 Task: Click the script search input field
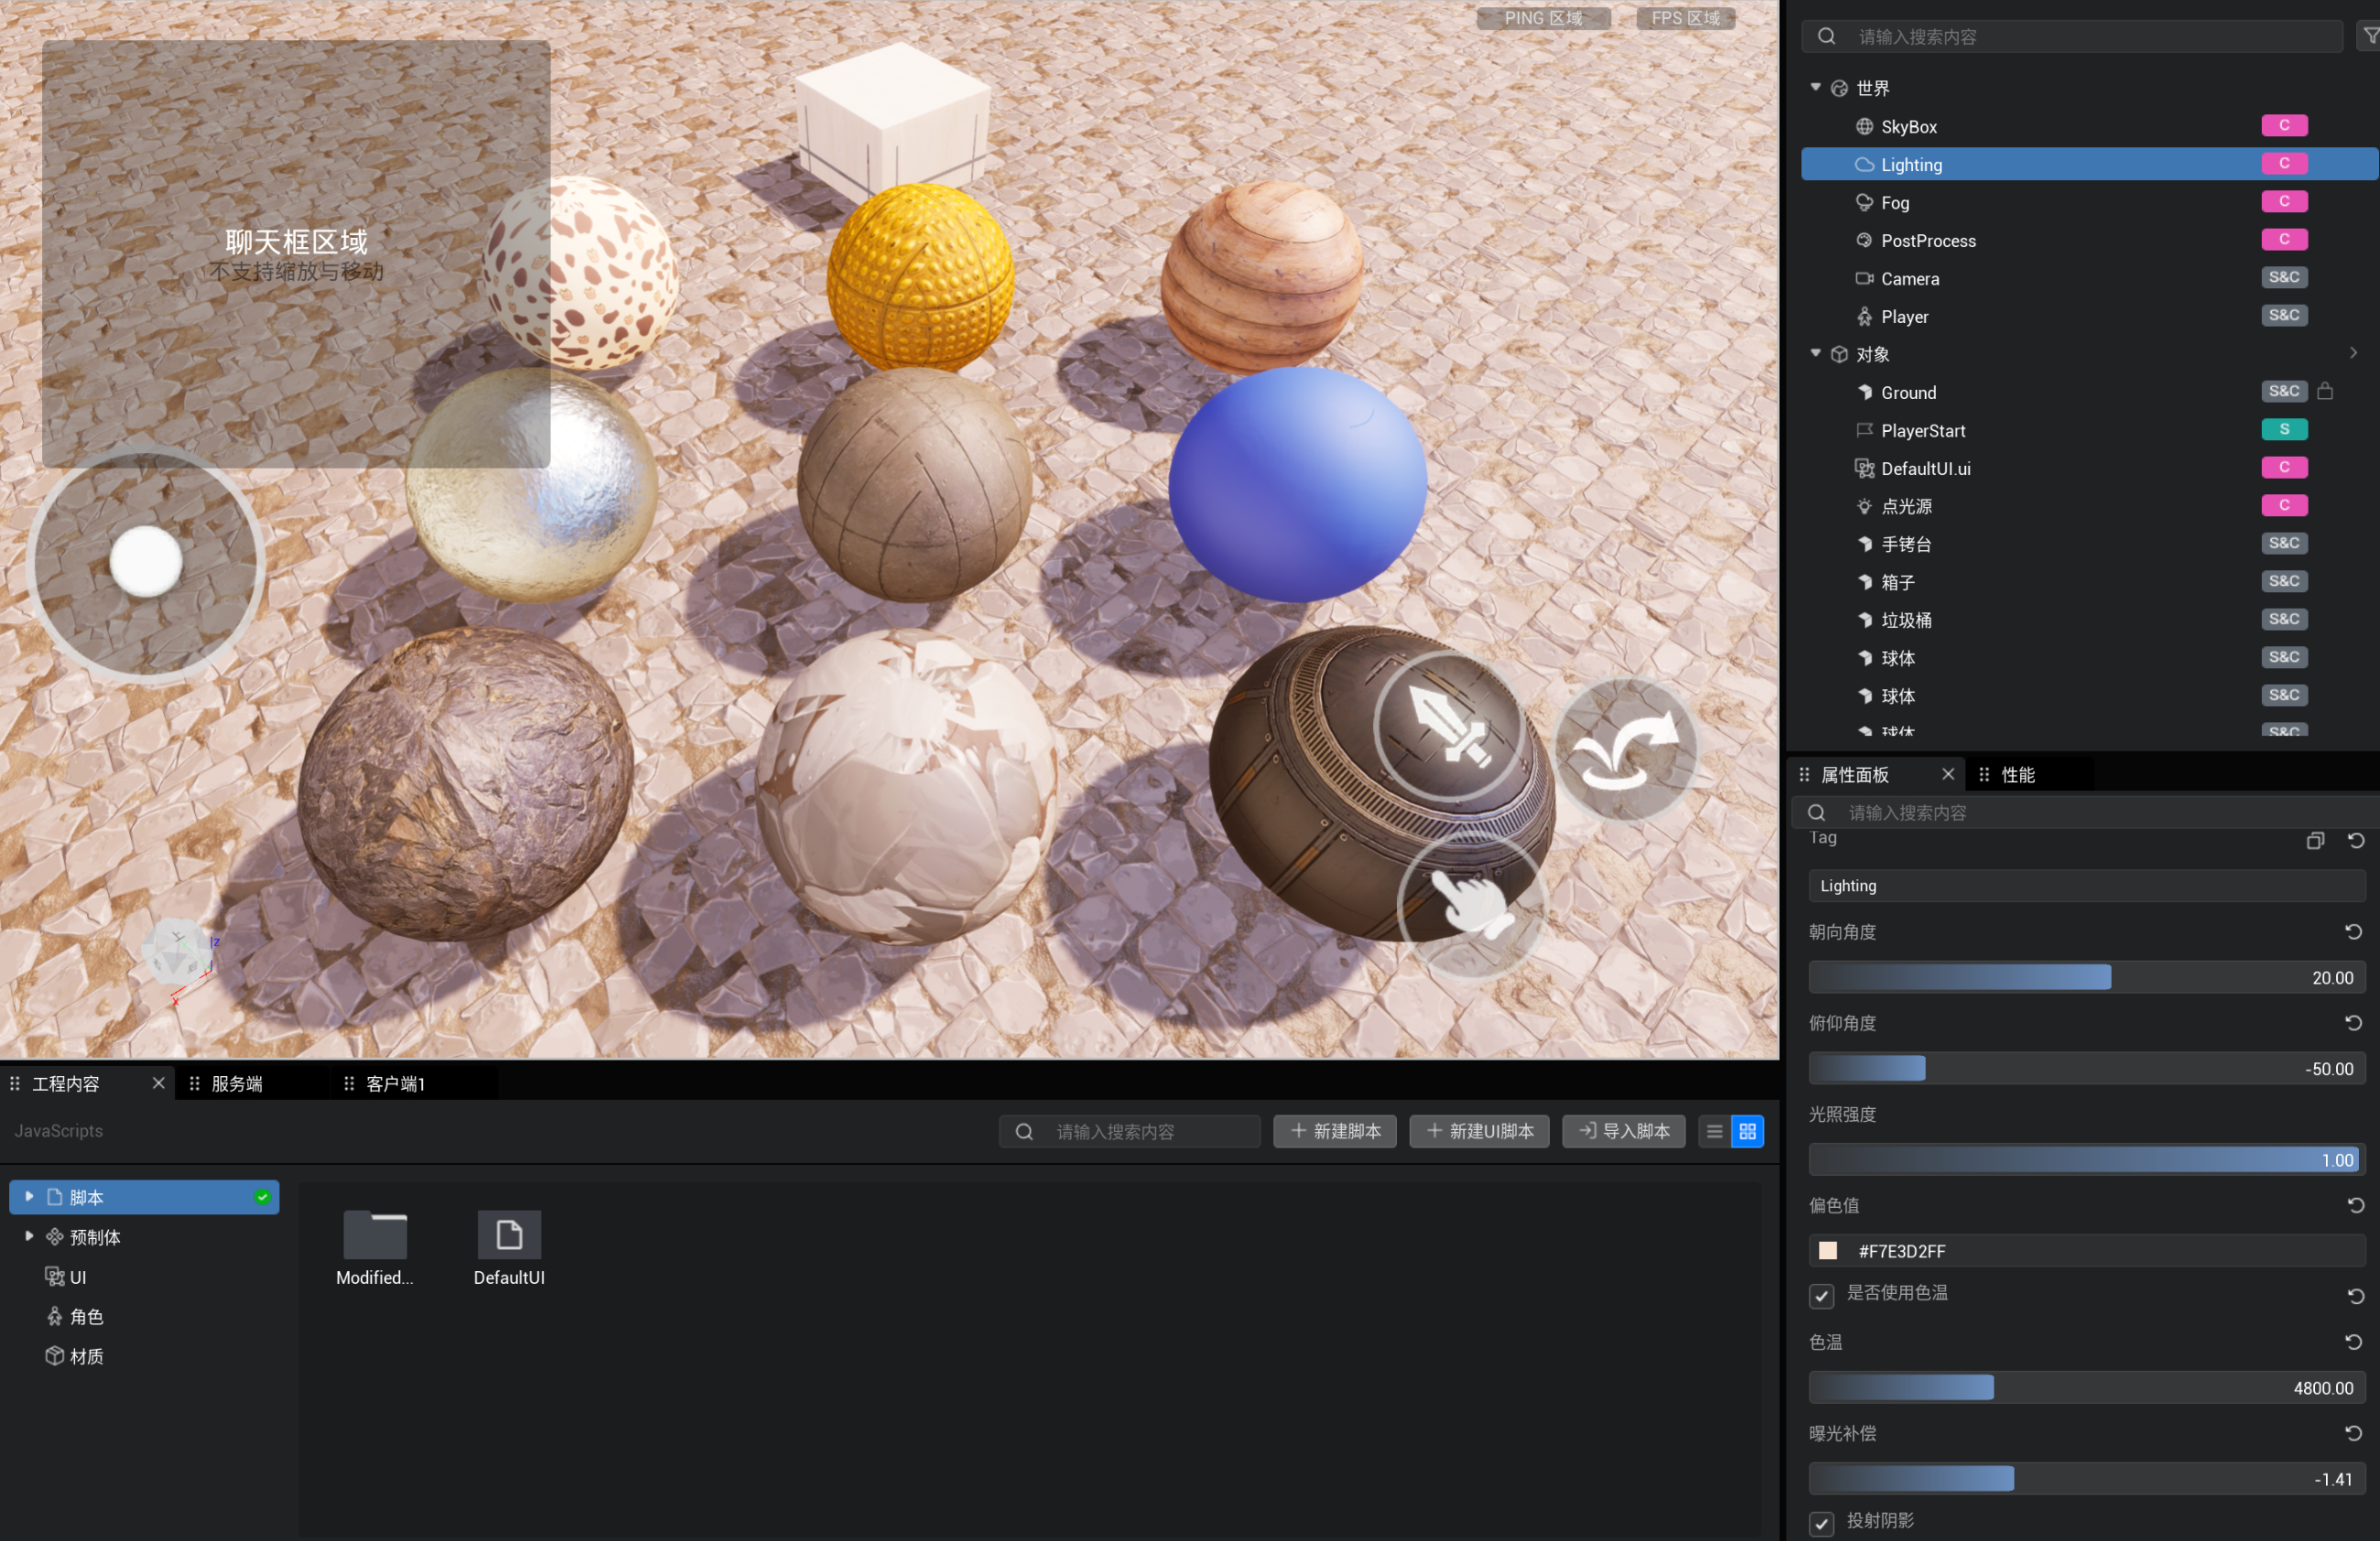(1129, 1131)
